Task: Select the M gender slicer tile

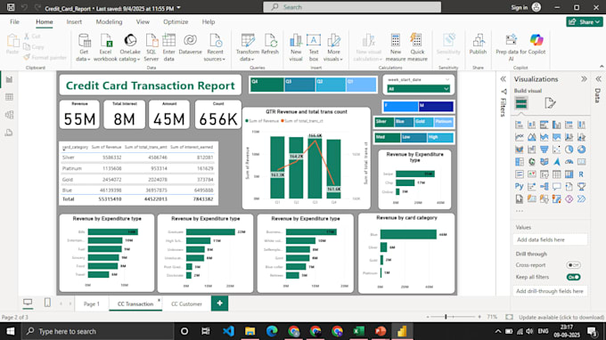Action: click(436, 106)
